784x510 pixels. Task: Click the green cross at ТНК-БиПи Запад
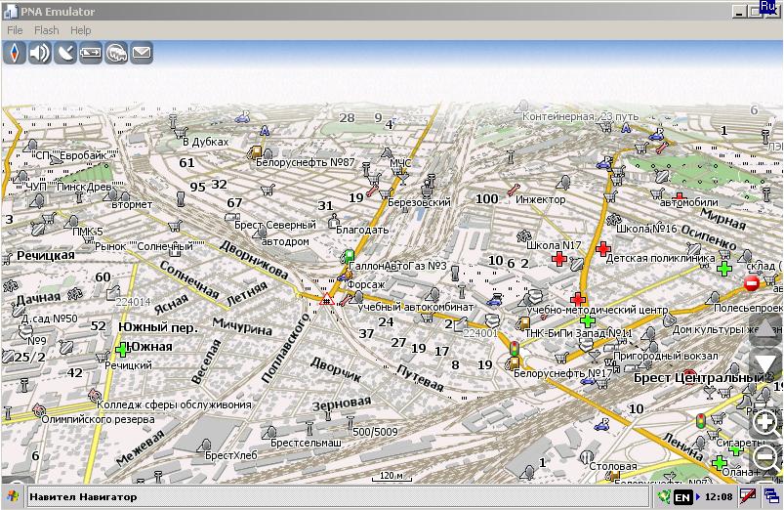(x=588, y=320)
